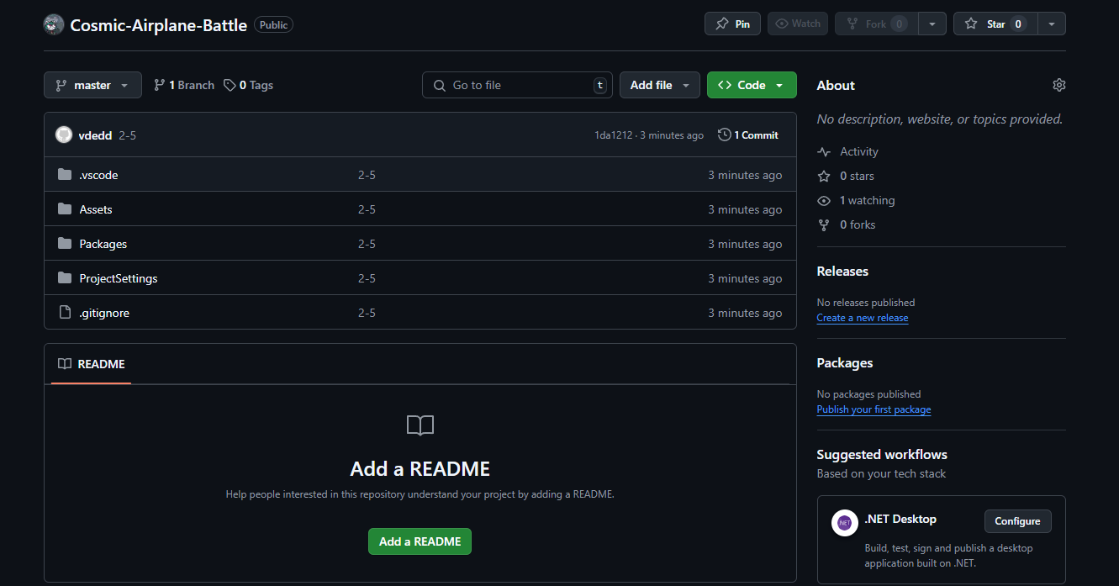The width and height of the screenshot is (1119, 586).
Task: Click Publish your first package link
Action: (874, 409)
